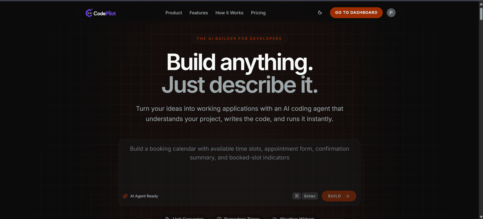The image size is (483, 219).
Task: Open the Pricing nav link
Action: pyautogui.click(x=258, y=13)
